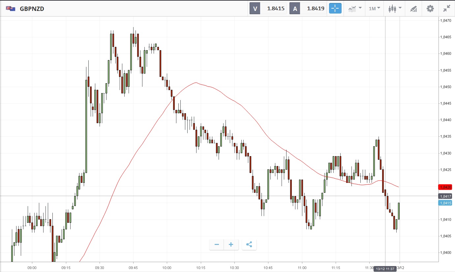Open the 1M timeframe dropdown
Image resolution: width=455 pixels, height=272 pixels.
click(x=374, y=9)
